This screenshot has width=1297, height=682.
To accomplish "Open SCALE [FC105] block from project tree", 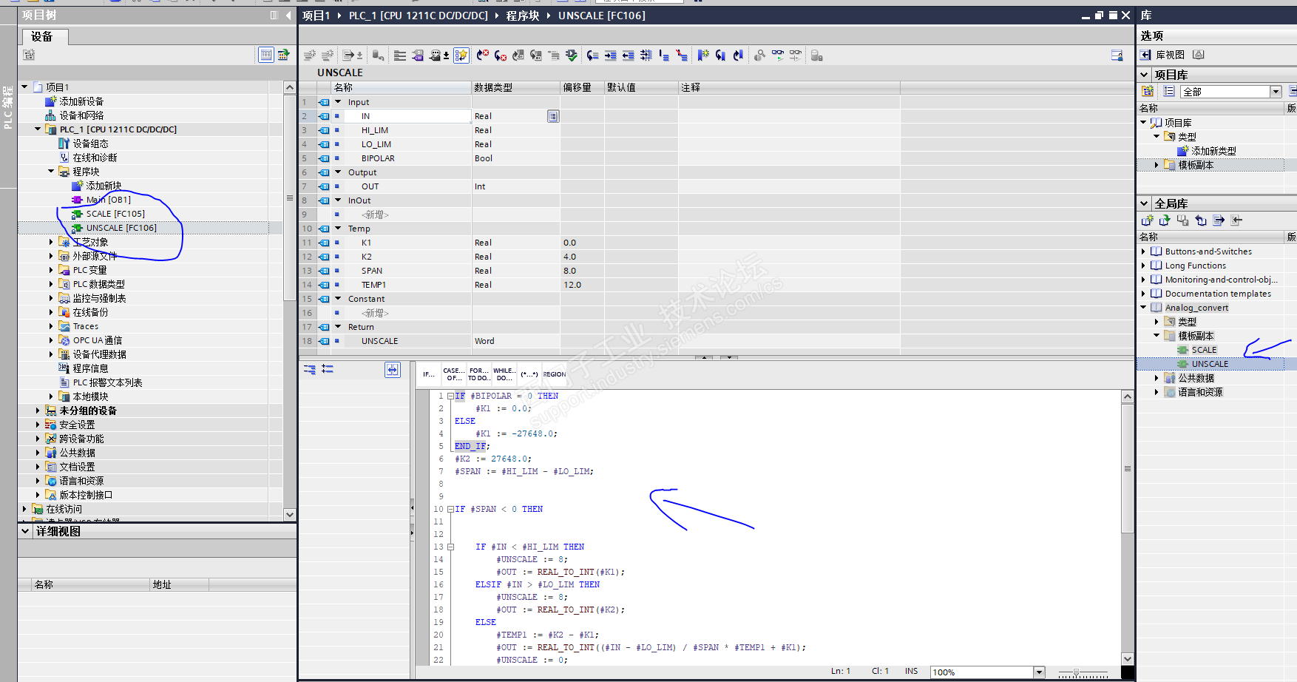I will pos(115,214).
